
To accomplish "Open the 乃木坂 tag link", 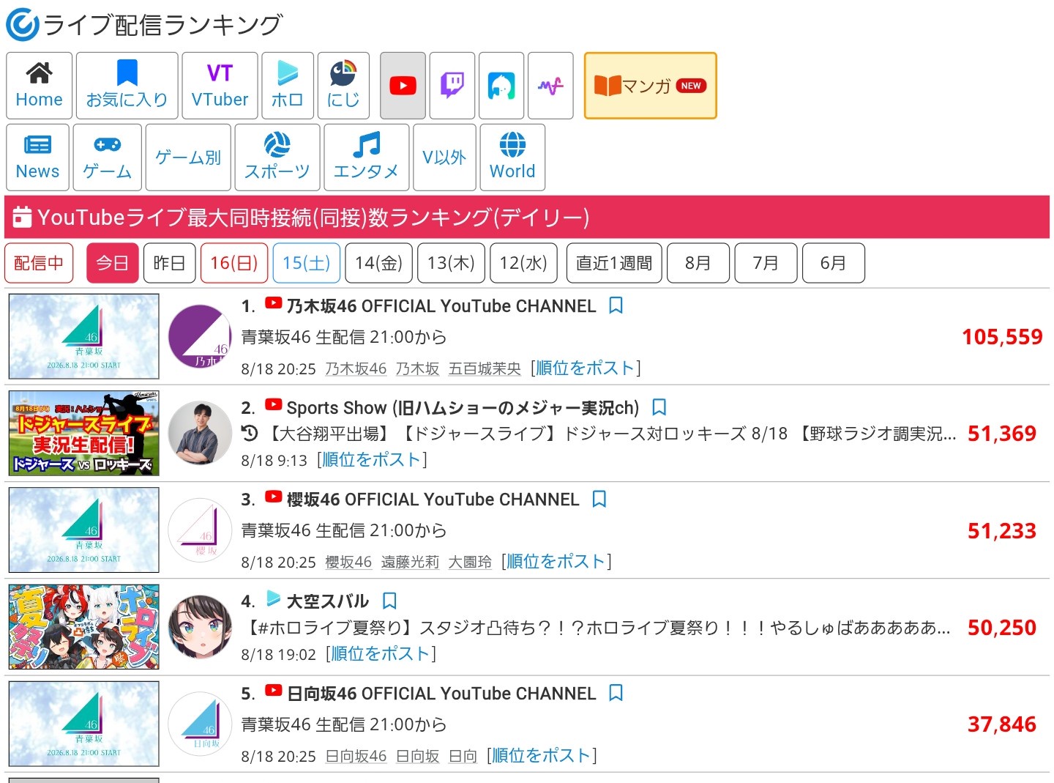I will click(x=417, y=368).
